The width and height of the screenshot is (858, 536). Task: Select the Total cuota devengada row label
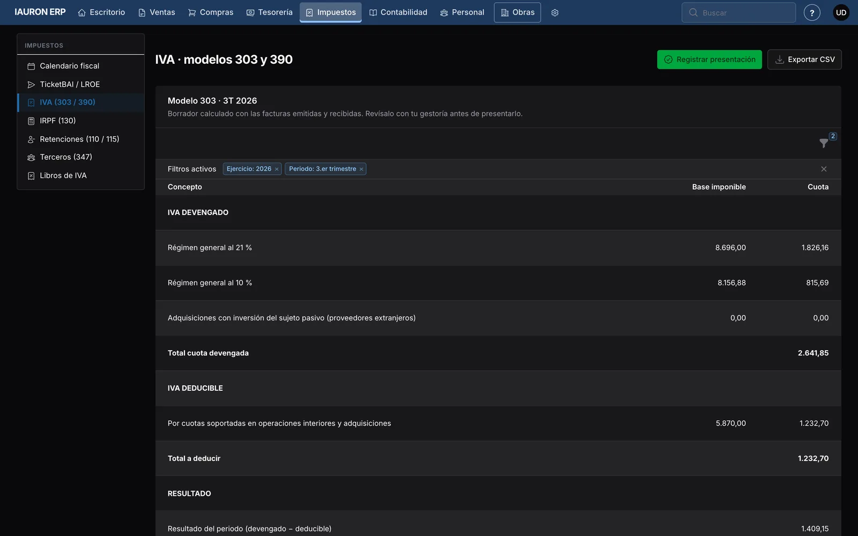(x=208, y=353)
